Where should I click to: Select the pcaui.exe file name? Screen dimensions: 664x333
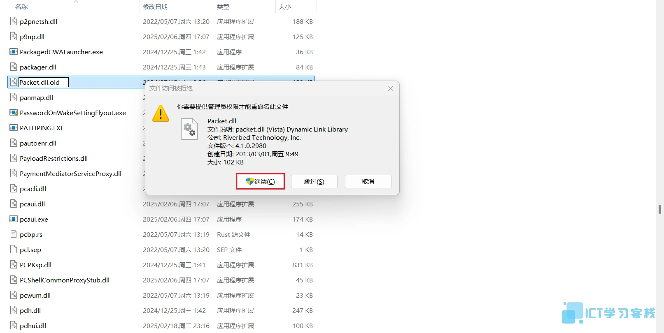tap(34, 219)
